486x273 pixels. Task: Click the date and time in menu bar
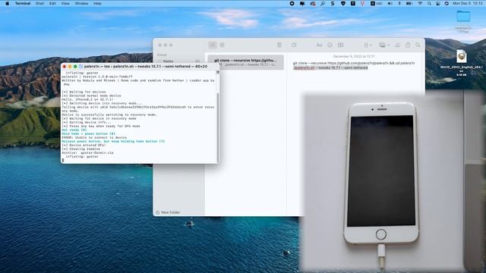(468, 3)
